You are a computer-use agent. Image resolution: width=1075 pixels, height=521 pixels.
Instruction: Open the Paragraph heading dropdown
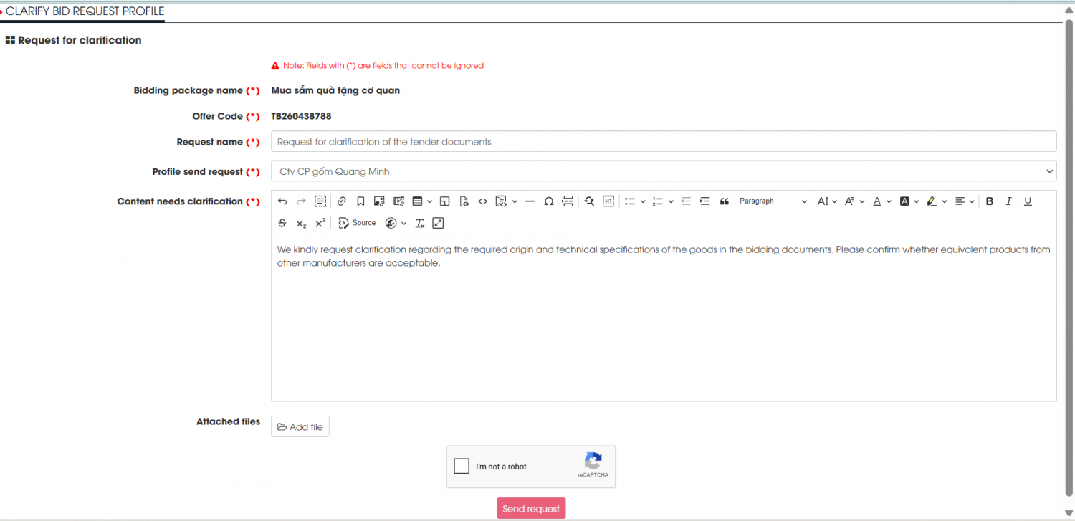pos(772,201)
